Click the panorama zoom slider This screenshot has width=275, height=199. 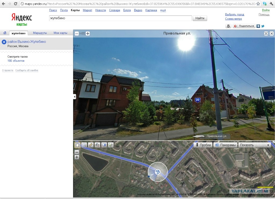[x=82, y=33]
